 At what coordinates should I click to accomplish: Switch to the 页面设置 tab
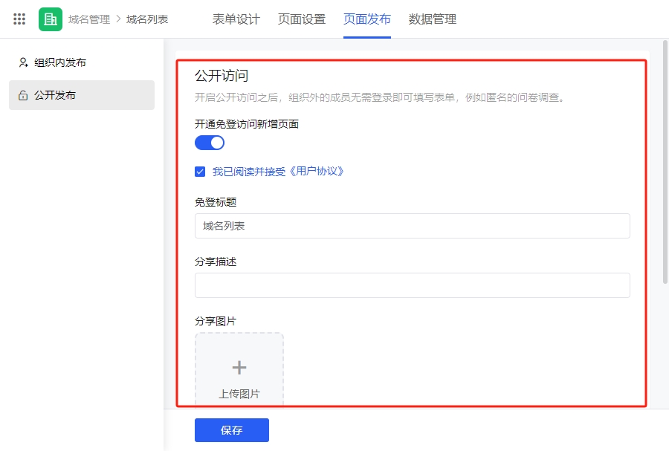(302, 19)
